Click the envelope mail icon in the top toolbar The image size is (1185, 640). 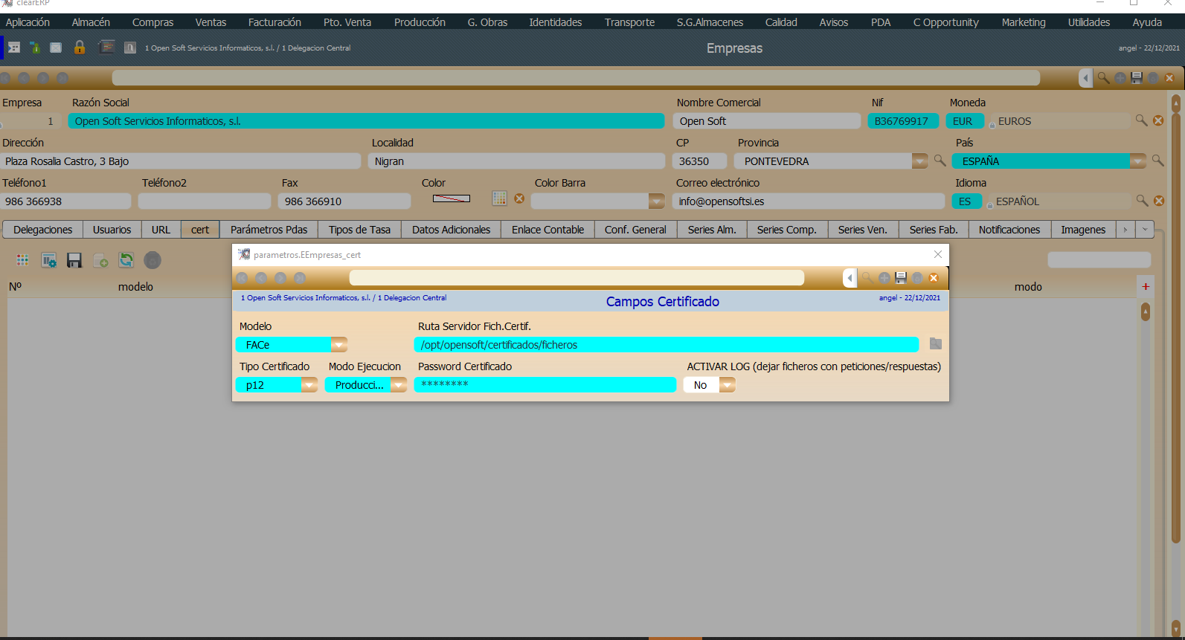coord(56,48)
